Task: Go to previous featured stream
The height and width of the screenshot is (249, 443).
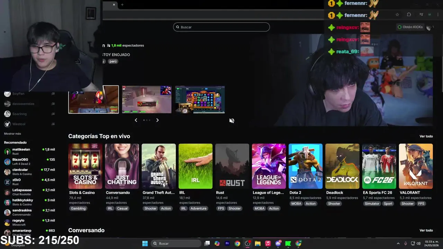Action: point(136,120)
